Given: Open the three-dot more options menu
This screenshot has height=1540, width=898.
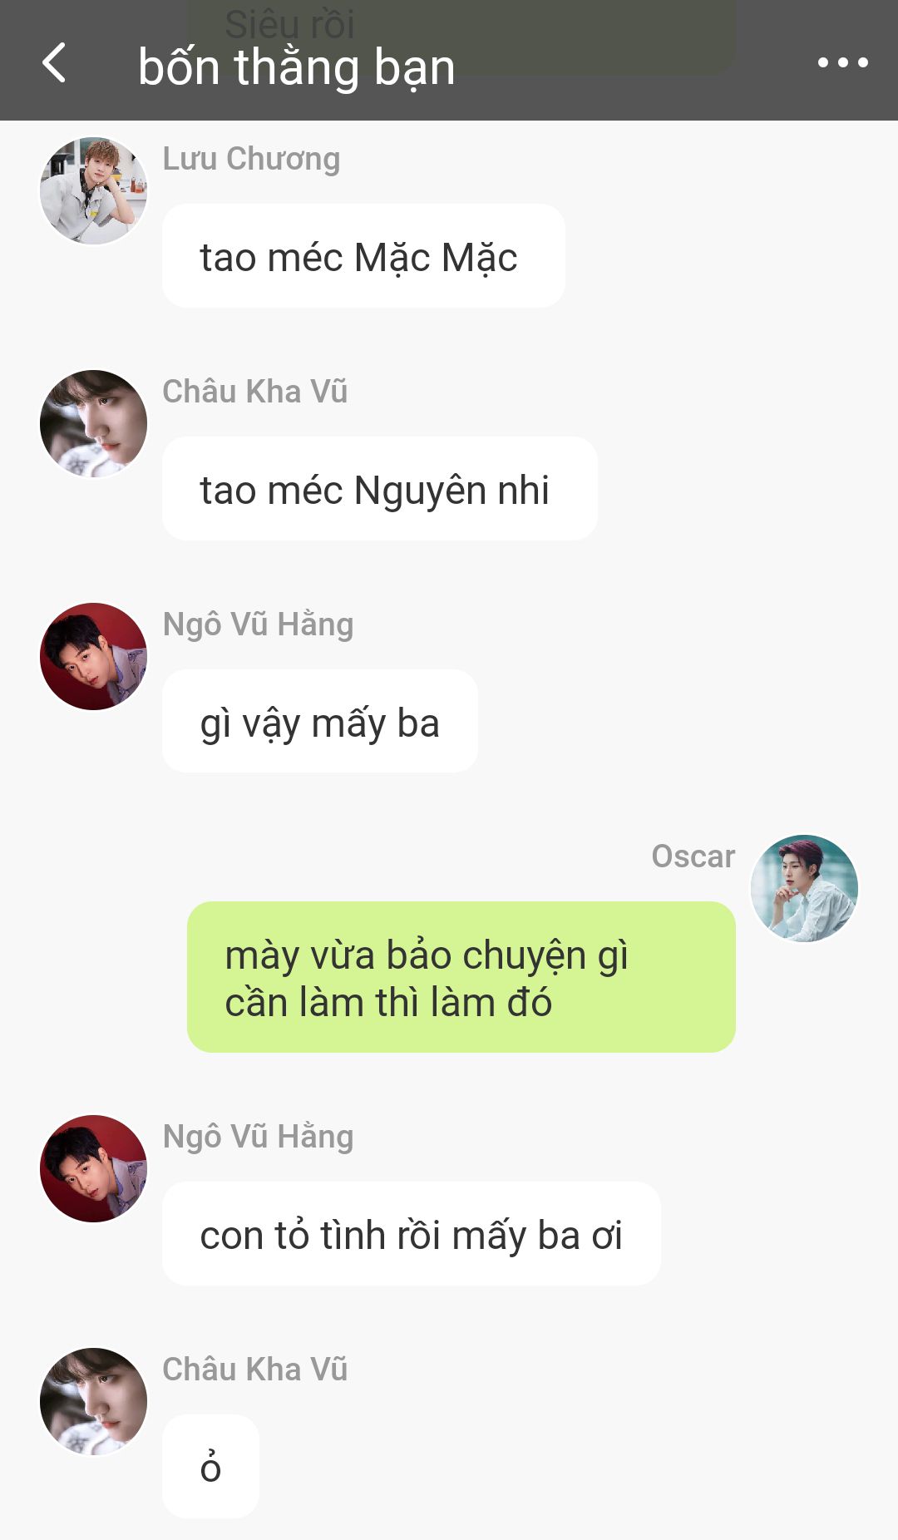Looking at the screenshot, I should pos(842,62).
